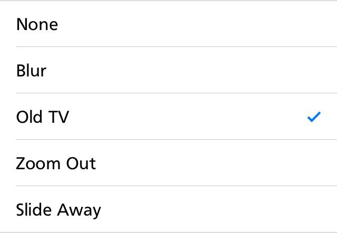Disable effects by choosing None
This screenshot has height=233, width=337.
point(168,24)
